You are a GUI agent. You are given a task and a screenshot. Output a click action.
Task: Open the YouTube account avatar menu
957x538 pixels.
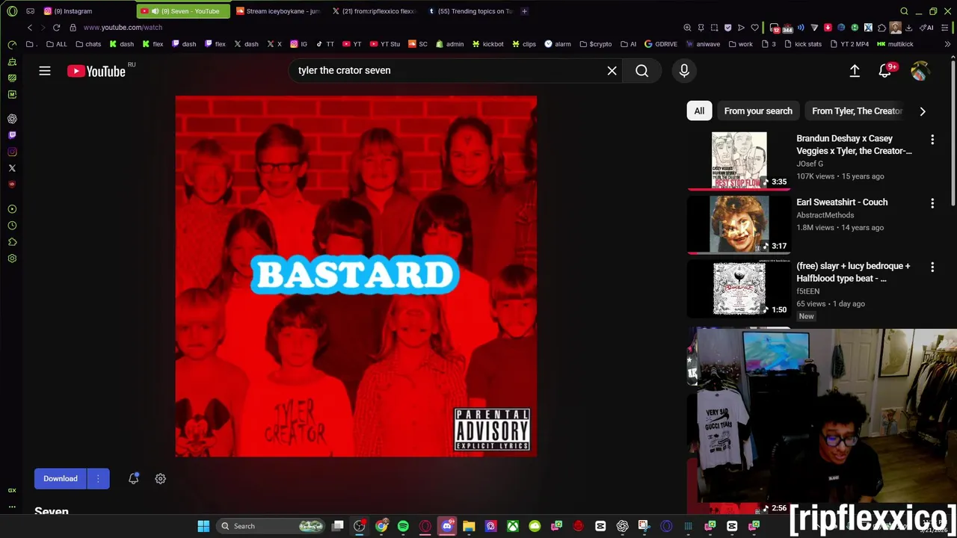[920, 71]
